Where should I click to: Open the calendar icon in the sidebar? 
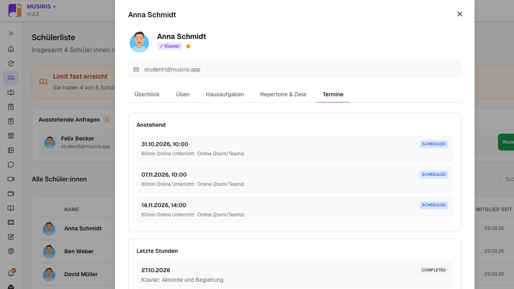(11, 136)
